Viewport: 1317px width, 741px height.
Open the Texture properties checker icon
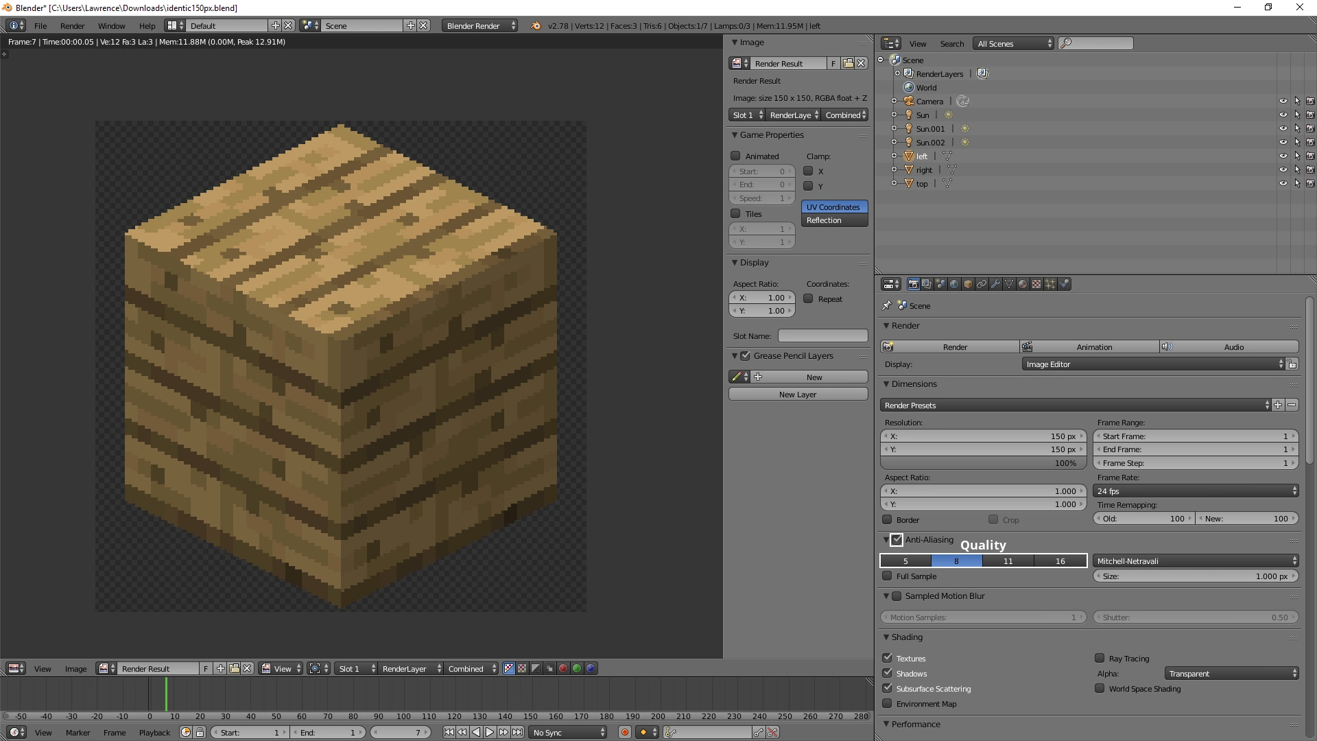click(1036, 284)
